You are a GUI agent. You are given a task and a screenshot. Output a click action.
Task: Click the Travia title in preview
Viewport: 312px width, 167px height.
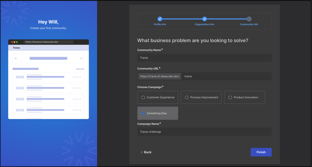coord(16,48)
